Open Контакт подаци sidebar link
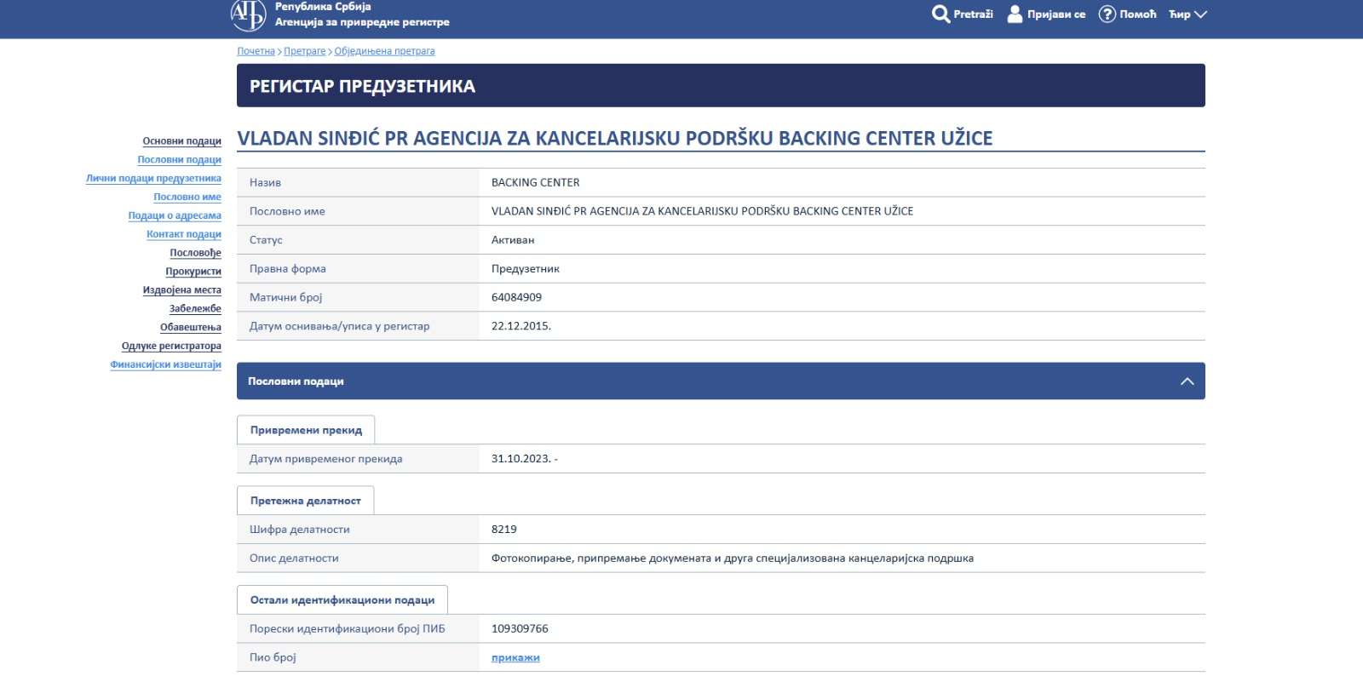Screen dimensions: 1363x682 [183, 234]
